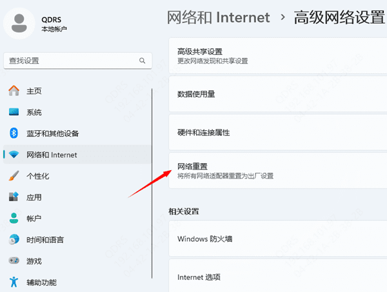This screenshot has width=387, height=292.
Task: Select 网络和 Internet in the sidebar
Action: 77,155
